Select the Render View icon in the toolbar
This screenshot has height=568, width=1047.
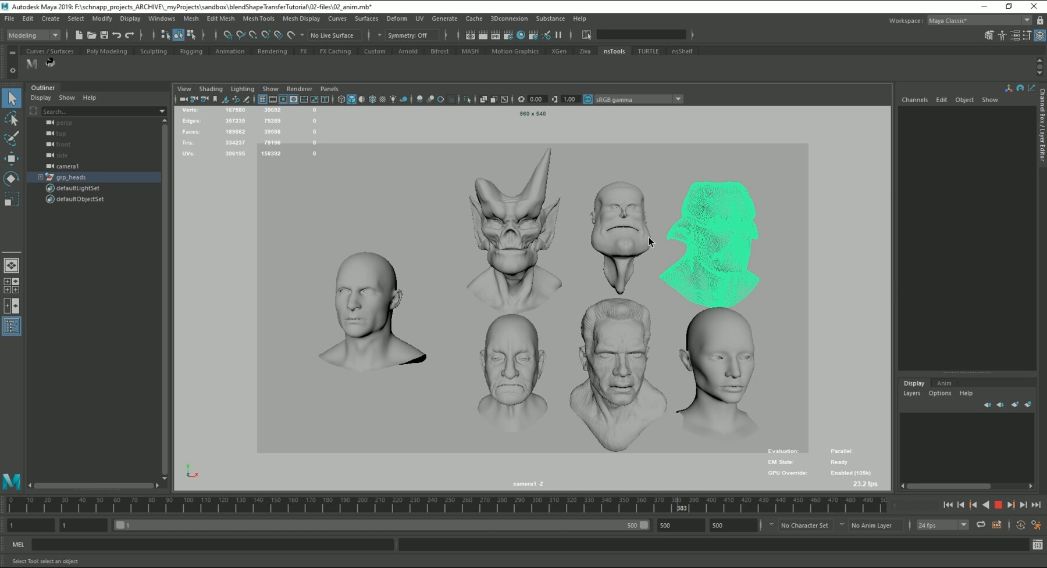coord(471,35)
